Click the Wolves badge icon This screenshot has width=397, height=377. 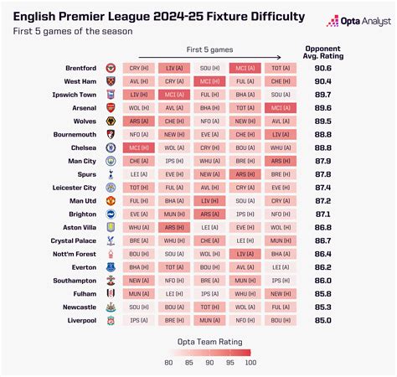tap(111, 121)
